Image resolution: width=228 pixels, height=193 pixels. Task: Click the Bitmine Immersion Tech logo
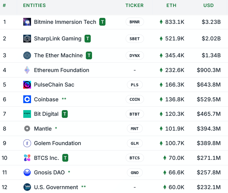pyautogui.click(x=27, y=22)
